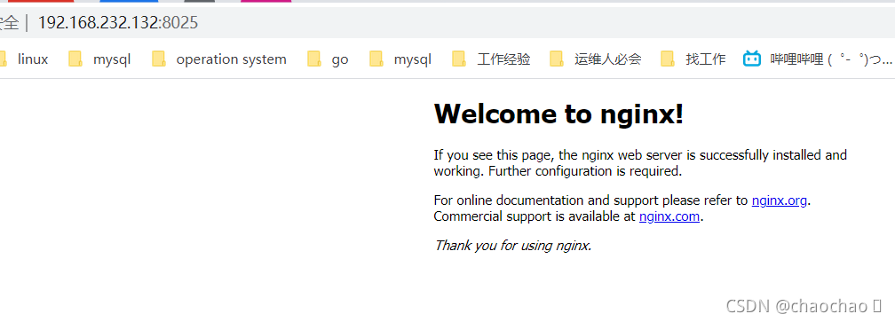Click the address bar showing 192.168.232.132:8025
Image resolution: width=895 pixels, height=322 pixels.
(x=447, y=23)
